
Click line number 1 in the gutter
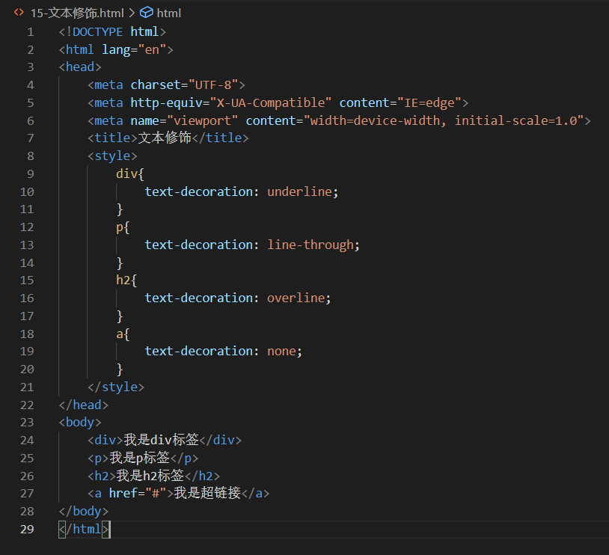(30, 32)
